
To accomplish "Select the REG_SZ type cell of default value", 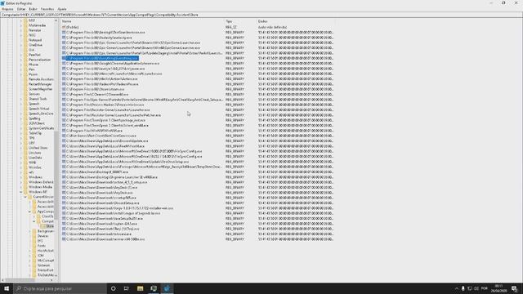I will pyautogui.click(x=231, y=27).
